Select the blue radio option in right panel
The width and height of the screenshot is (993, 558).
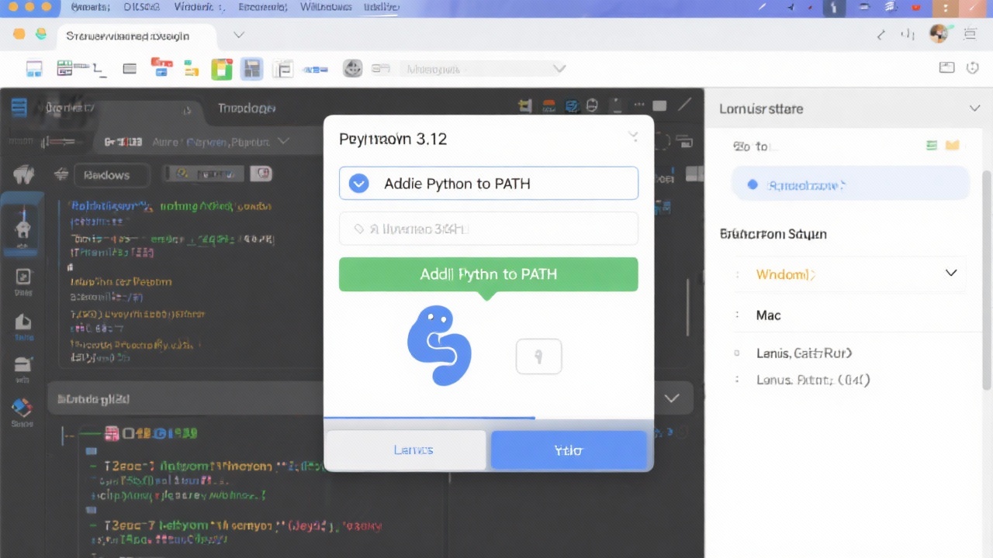click(752, 185)
